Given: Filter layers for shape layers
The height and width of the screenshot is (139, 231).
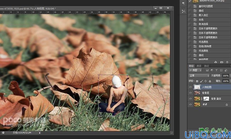Looking at the screenshot, I should tap(221, 70).
